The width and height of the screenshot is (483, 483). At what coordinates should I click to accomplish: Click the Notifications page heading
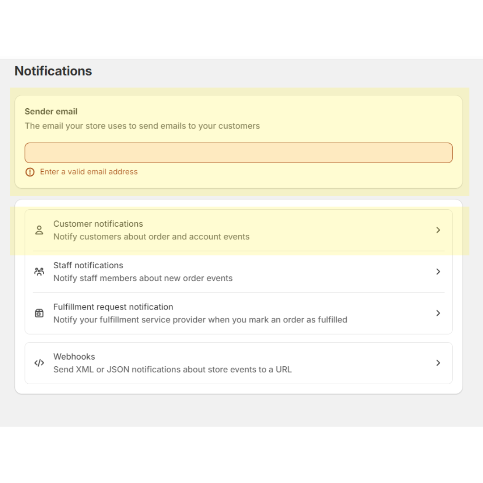pos(53,71)
